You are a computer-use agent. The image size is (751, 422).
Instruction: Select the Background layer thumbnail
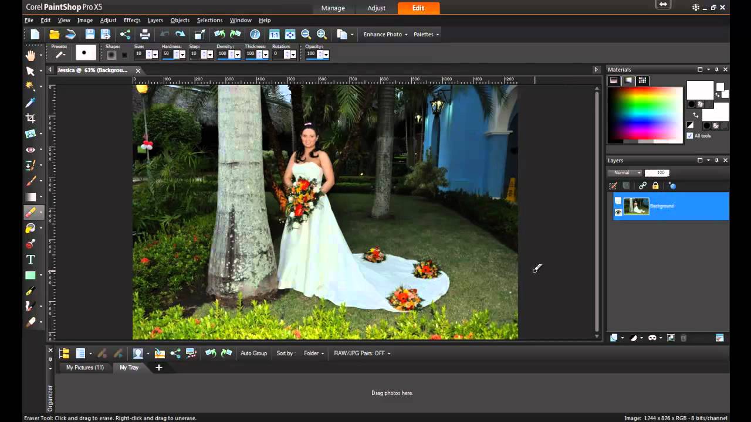tap(637, 206)
